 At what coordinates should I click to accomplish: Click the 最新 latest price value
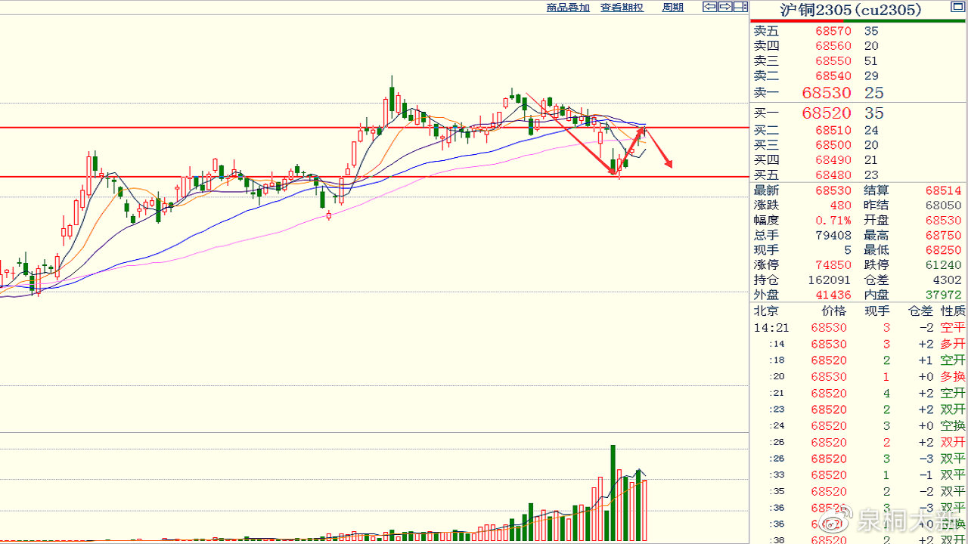point(833,190)
